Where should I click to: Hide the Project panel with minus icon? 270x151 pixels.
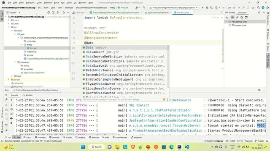pyautogui.click(x=68, y=13)
